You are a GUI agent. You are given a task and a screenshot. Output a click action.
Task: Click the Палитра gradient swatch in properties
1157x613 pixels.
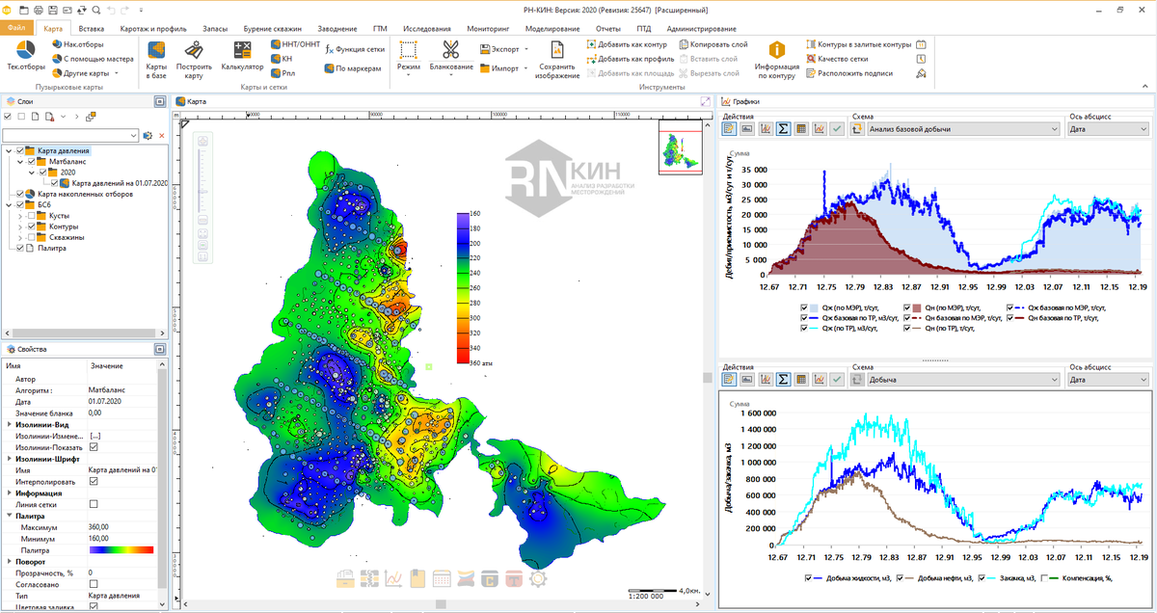121,549
